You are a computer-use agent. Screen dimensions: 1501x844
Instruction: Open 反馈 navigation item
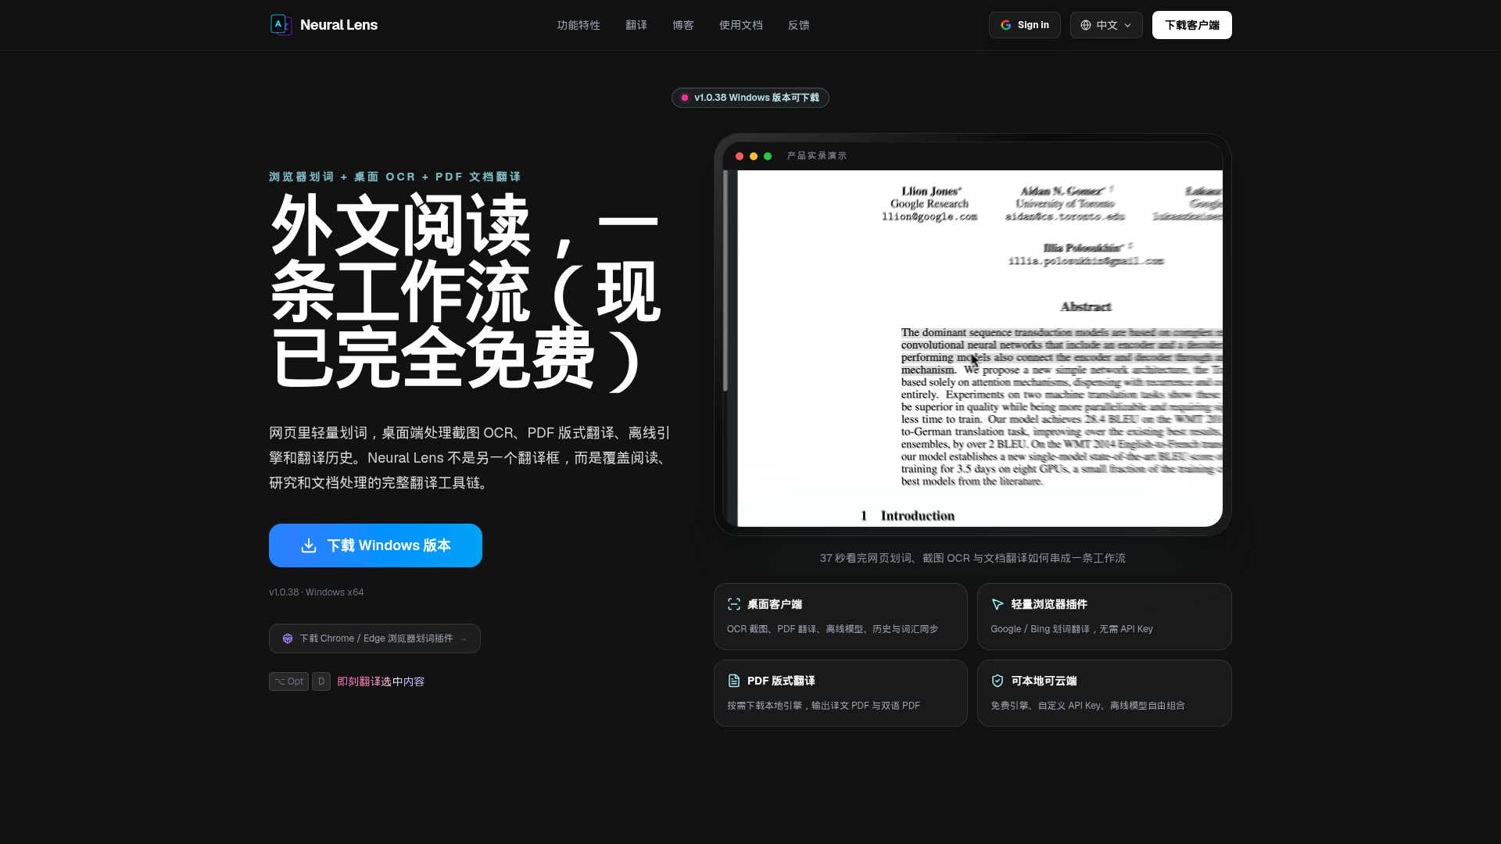799,25
